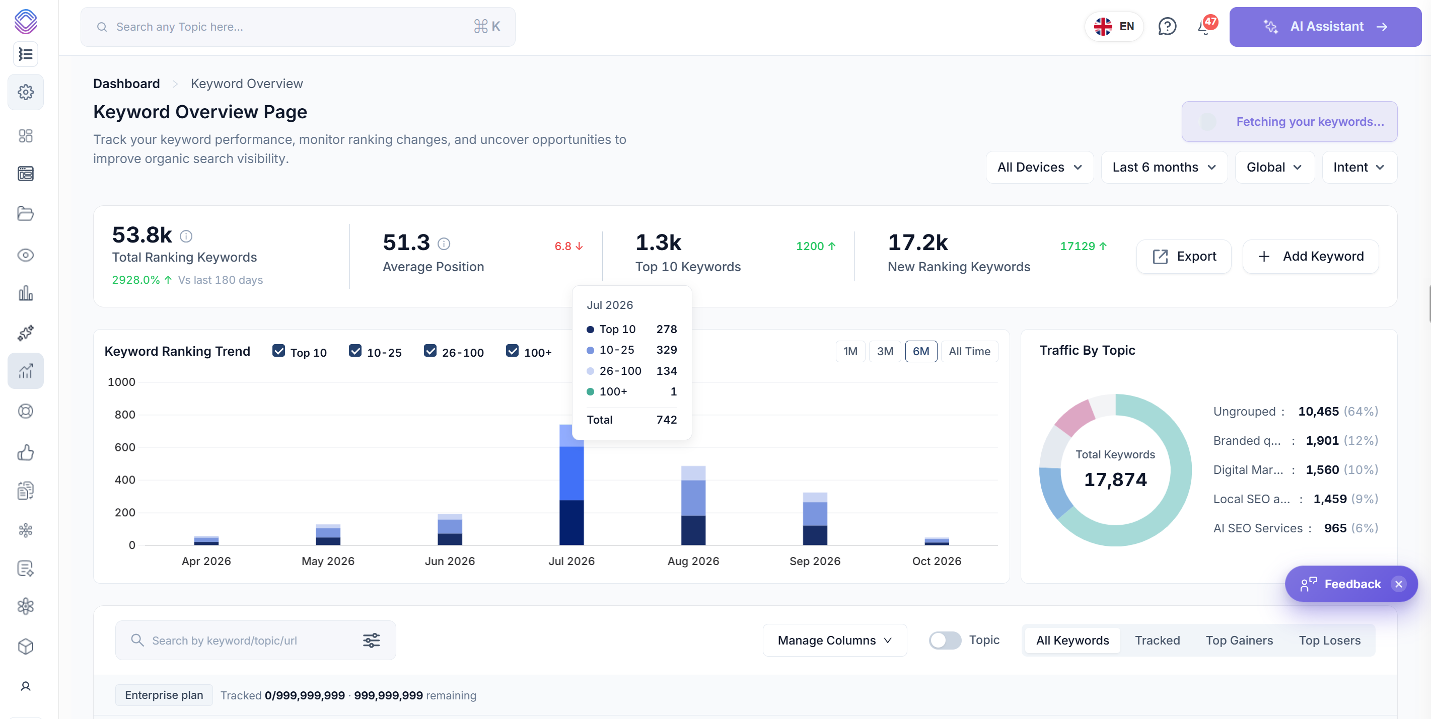
Task: Open filter sliders icon in keyword search
Action: (371, 640)
